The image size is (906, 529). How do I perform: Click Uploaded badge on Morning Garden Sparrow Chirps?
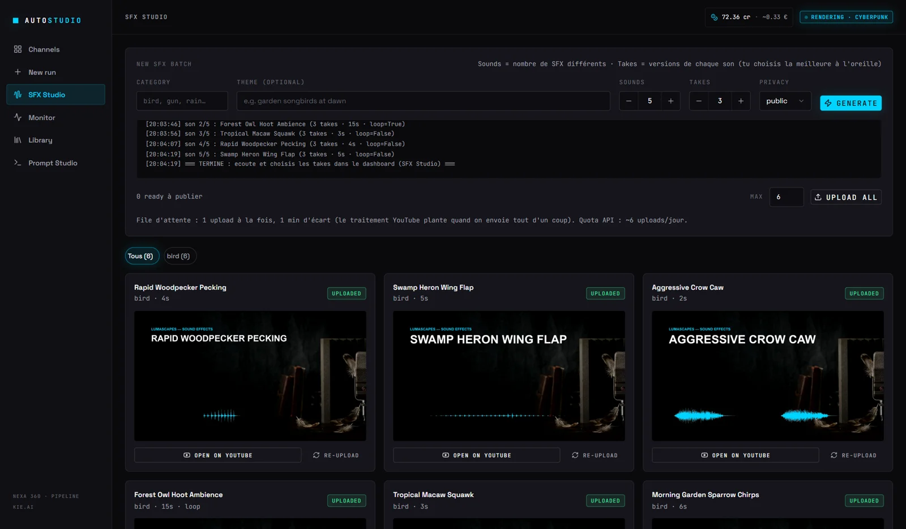(x=864, y=501)
